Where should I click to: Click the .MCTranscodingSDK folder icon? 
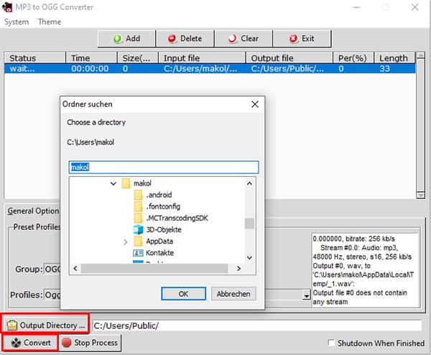(138, 218)
